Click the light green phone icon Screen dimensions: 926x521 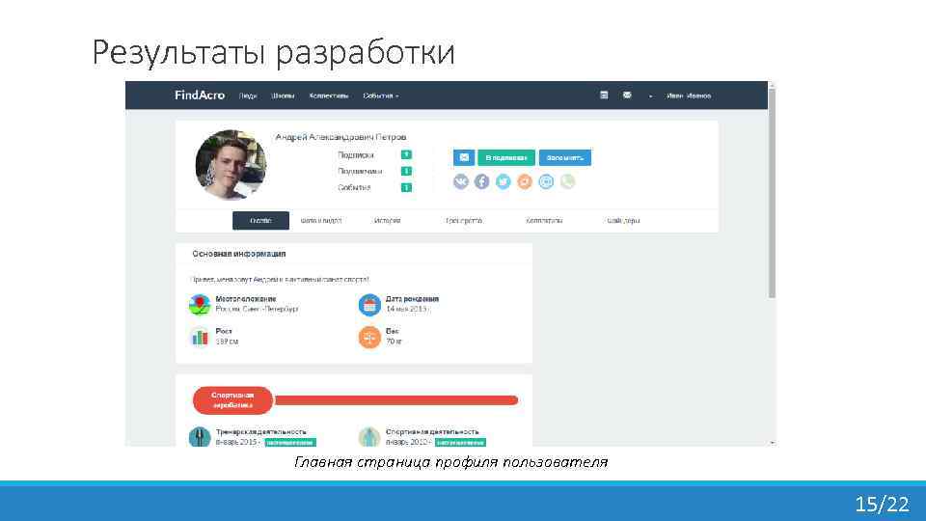[x=567, y=182]
